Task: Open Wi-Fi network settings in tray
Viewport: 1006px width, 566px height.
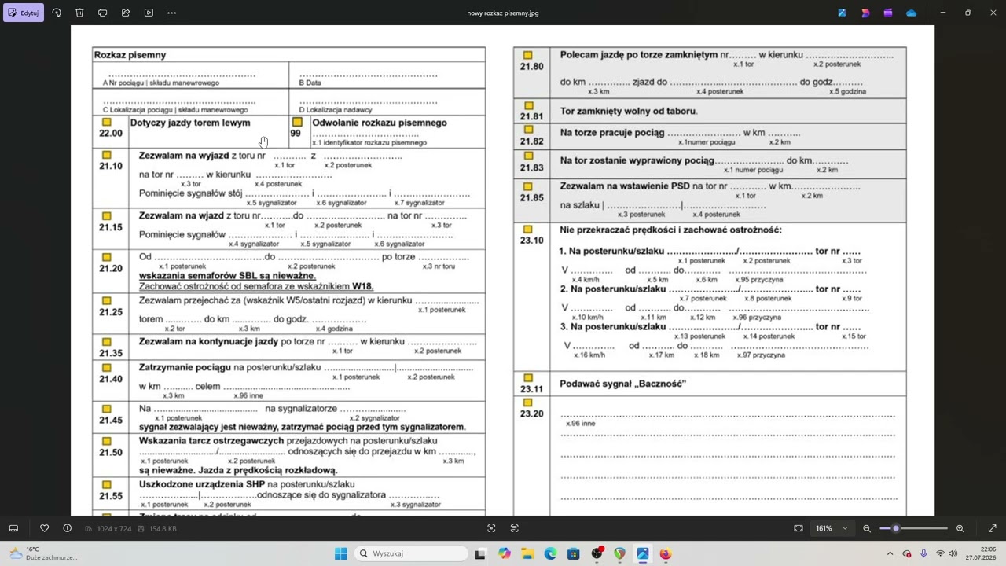Action: coord(940,553)
